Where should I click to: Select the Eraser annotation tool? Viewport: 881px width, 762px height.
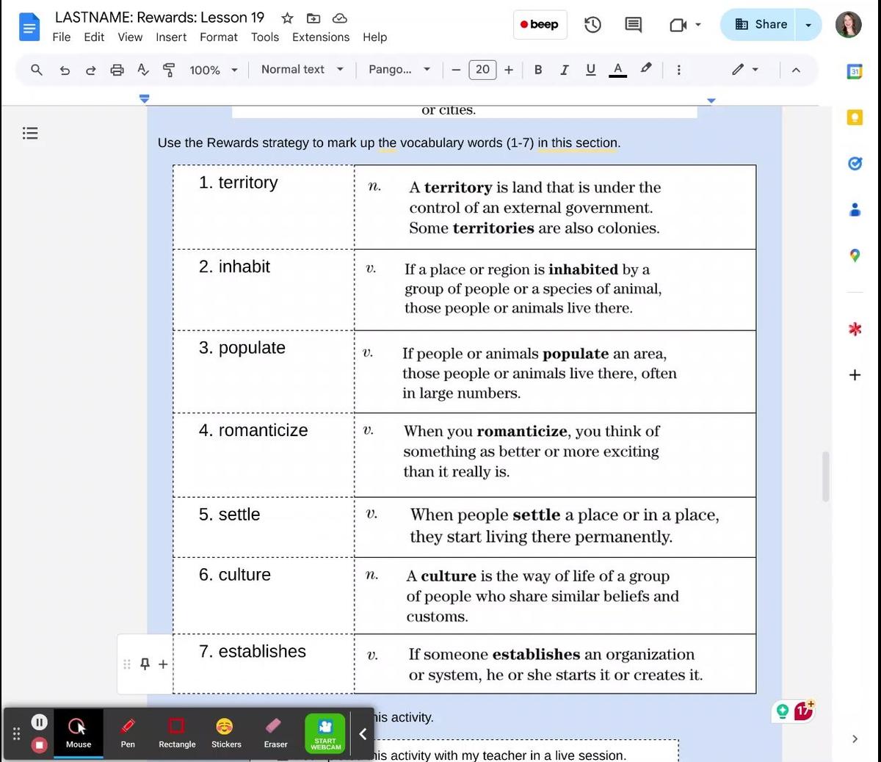pos(275,733)
